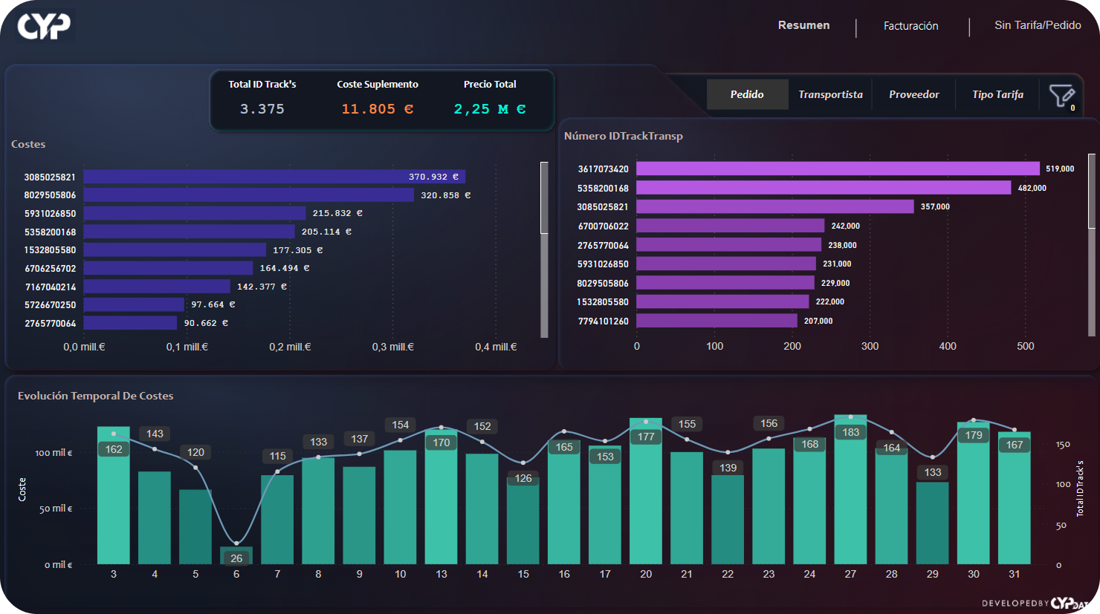Click the CYP logo in header
The width and height of the screenshot is (1100, 614).
point(44,26)
